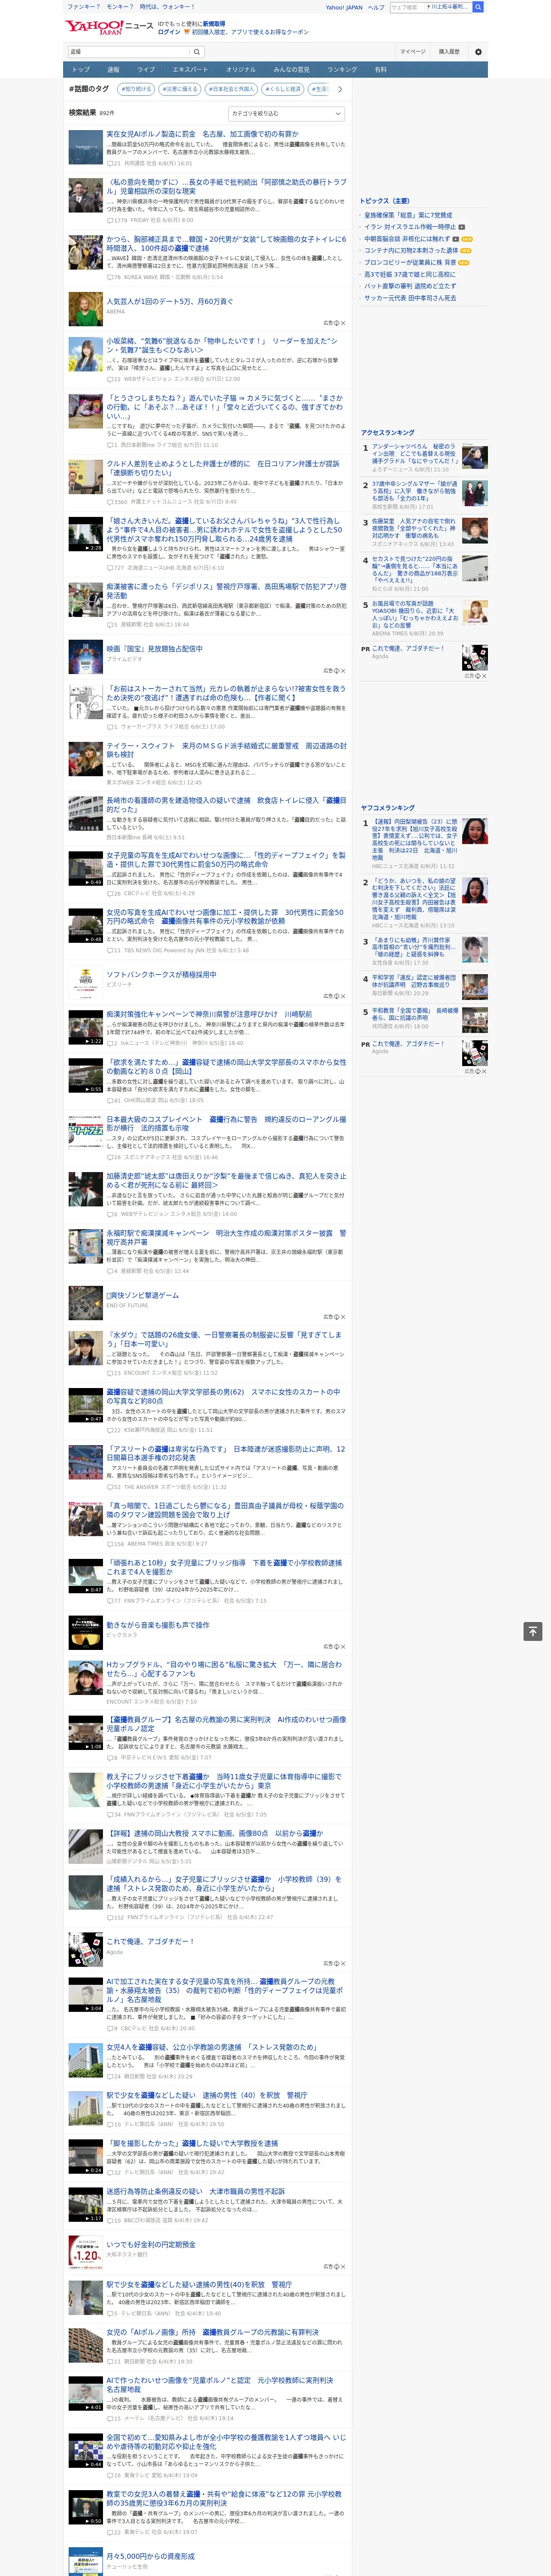This screenshot has height=2576, width=551.
Task: Click the magnifier icon beside the 盗撮 search box
Action: [x=197, y=52]
